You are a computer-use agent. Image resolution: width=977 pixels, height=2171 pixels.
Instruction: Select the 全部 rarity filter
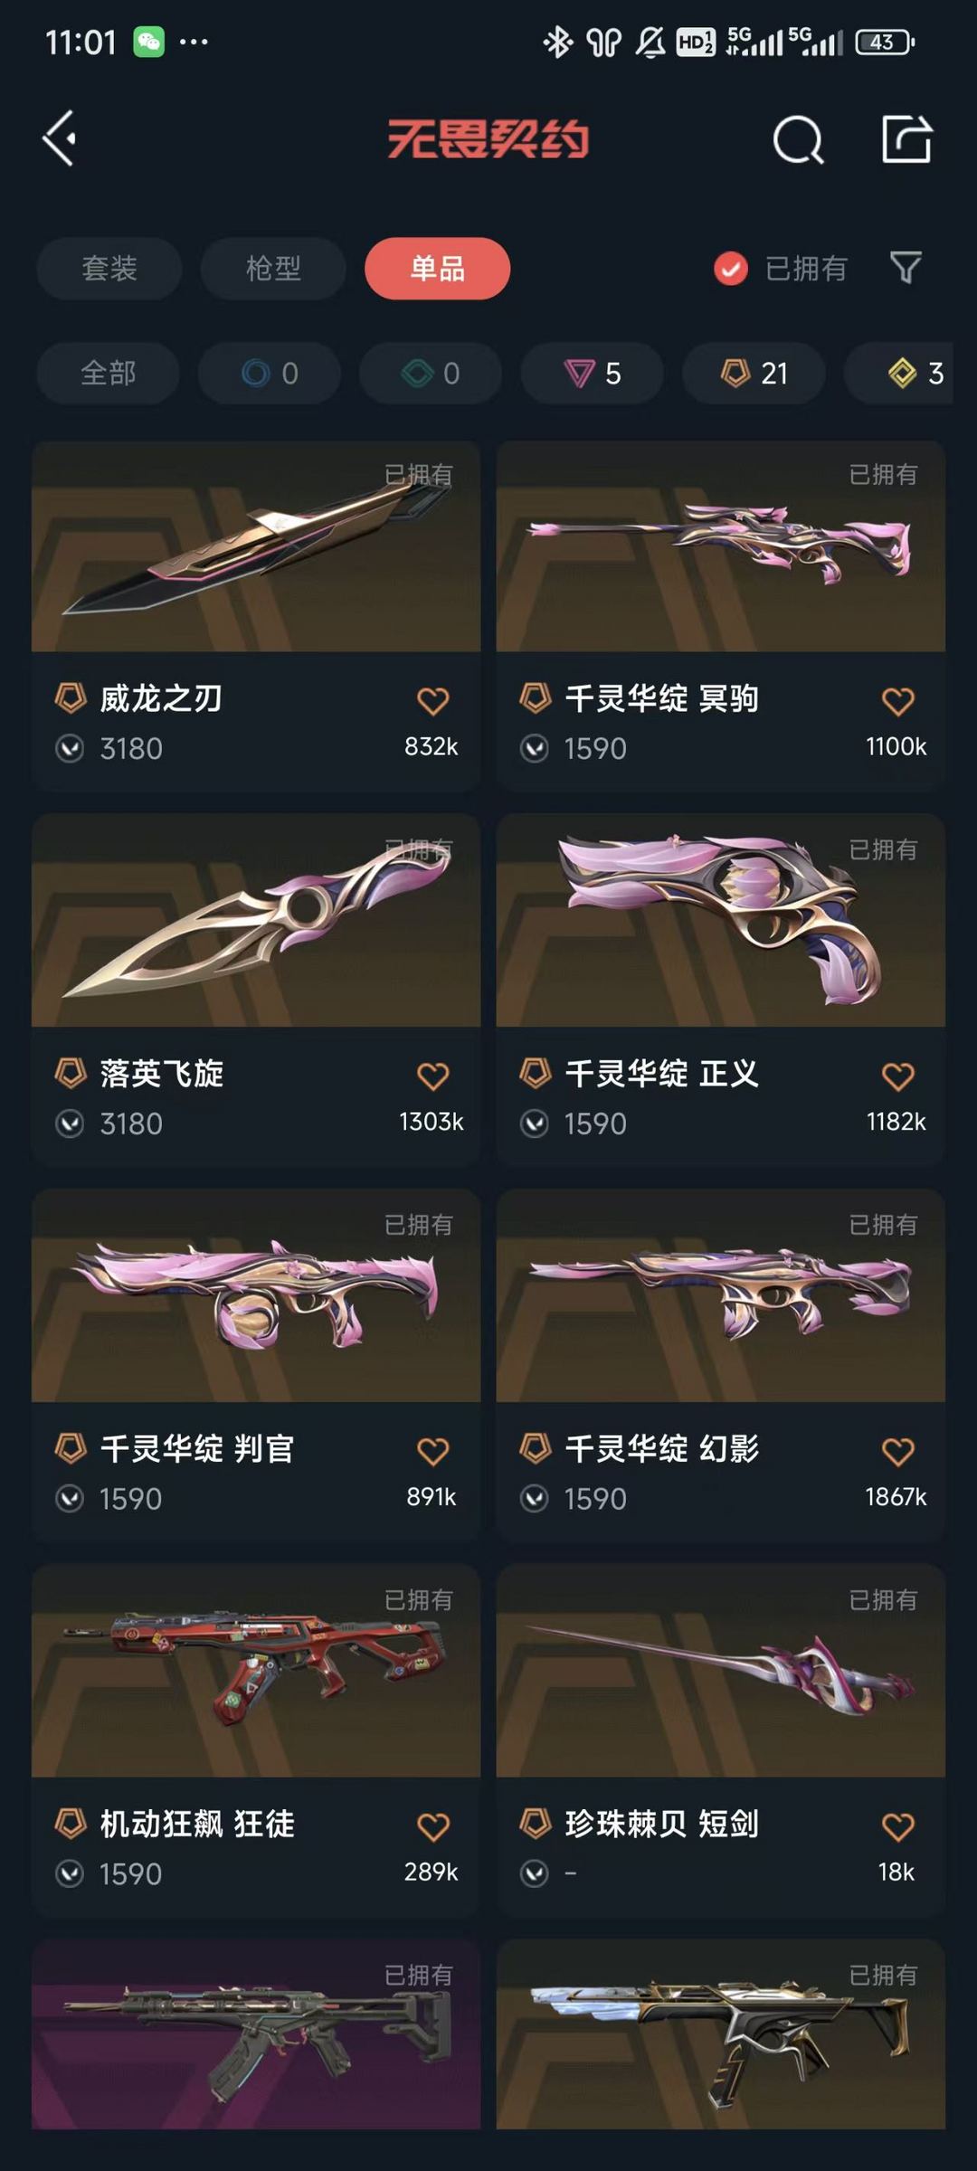pos(108,373)
